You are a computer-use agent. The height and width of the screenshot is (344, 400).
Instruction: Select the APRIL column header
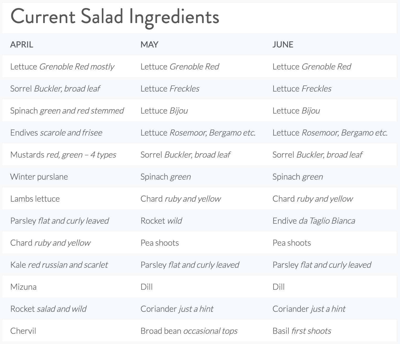tap(22, 45)
